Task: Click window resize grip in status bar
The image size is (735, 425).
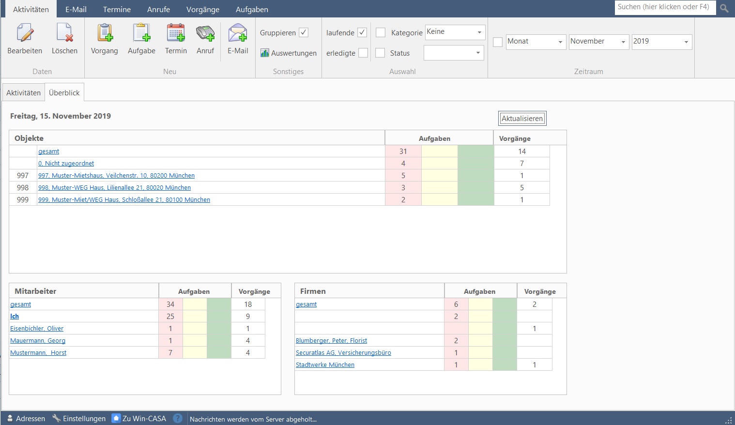Action: [x=728, y=421]
